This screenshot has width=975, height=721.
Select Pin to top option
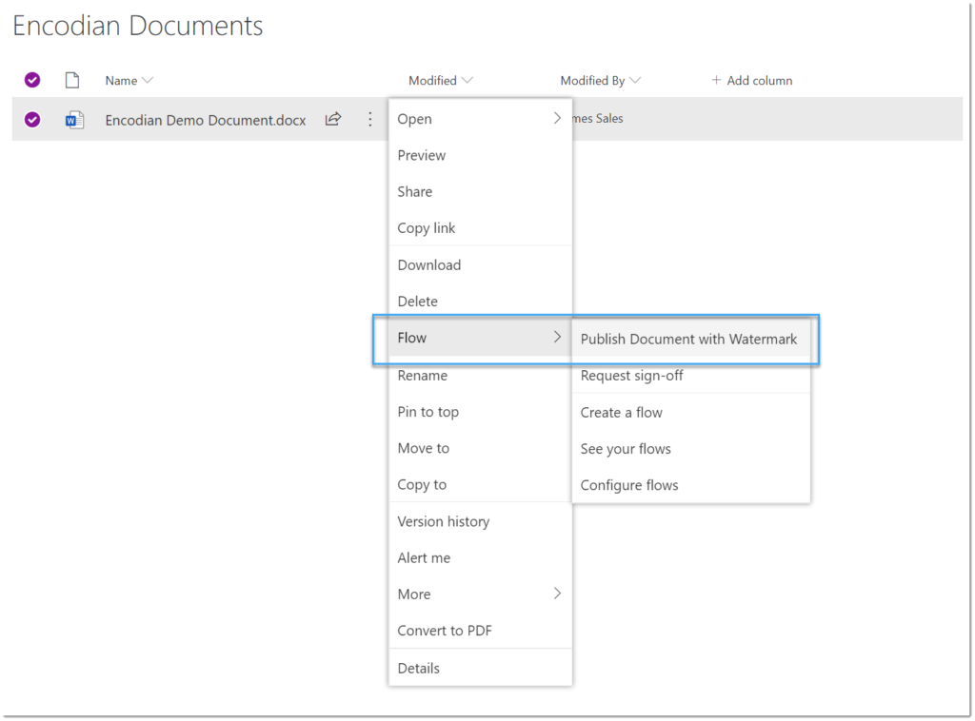tap(480, 412)
